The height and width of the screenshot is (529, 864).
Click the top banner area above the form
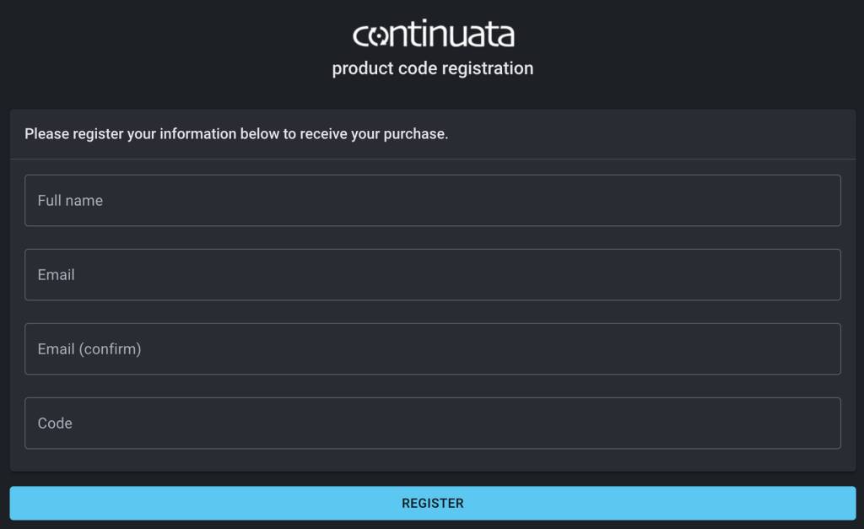click(x=432, y=51)
